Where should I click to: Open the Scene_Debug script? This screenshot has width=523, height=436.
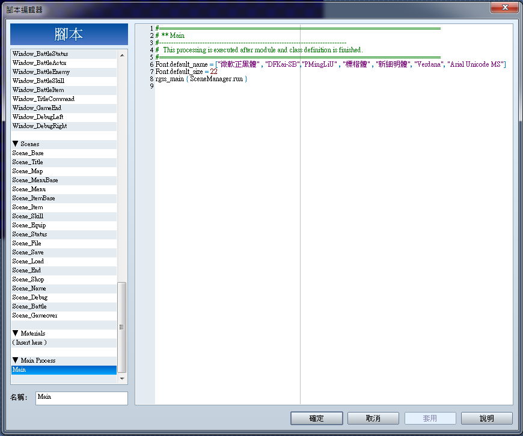pos(64,297)
